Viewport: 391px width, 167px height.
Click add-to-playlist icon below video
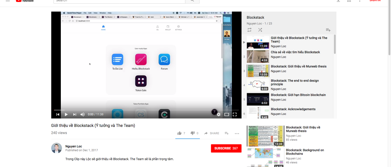point(227,133)
